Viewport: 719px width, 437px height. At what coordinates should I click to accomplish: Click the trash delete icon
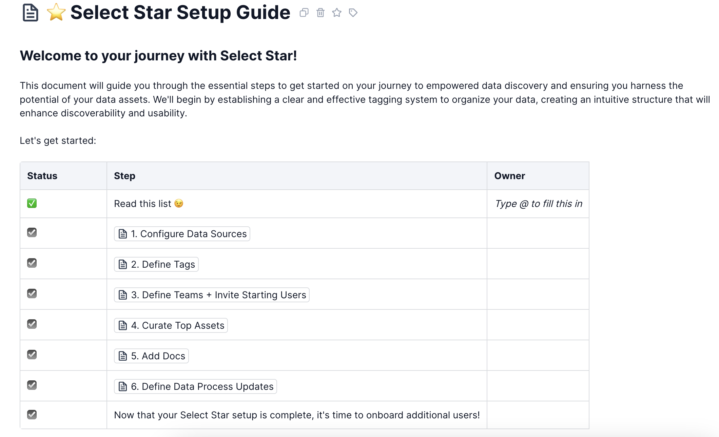[x=320, y=13]
